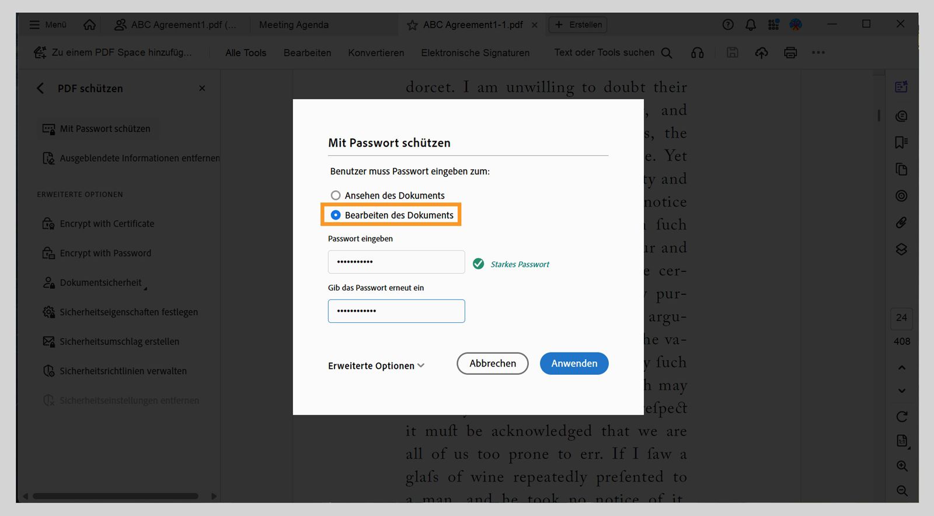Open the user profile avatar

[x=796, y=25]
